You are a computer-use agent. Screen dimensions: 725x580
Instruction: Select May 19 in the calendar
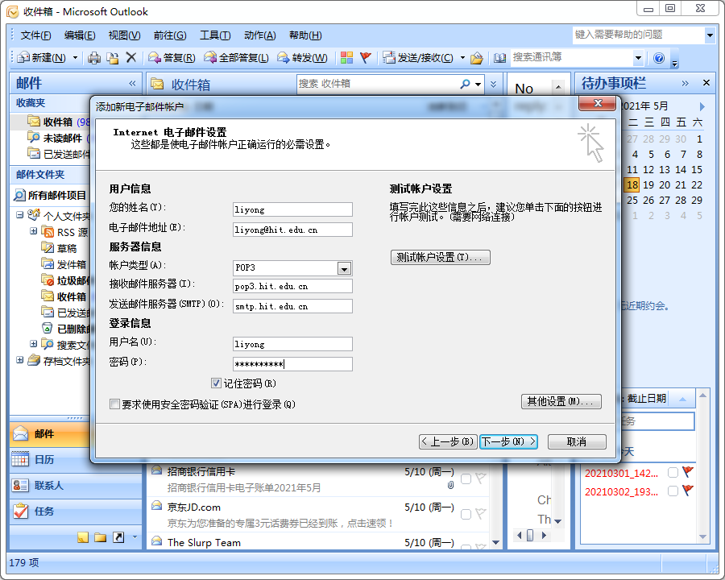coord(648,185)
